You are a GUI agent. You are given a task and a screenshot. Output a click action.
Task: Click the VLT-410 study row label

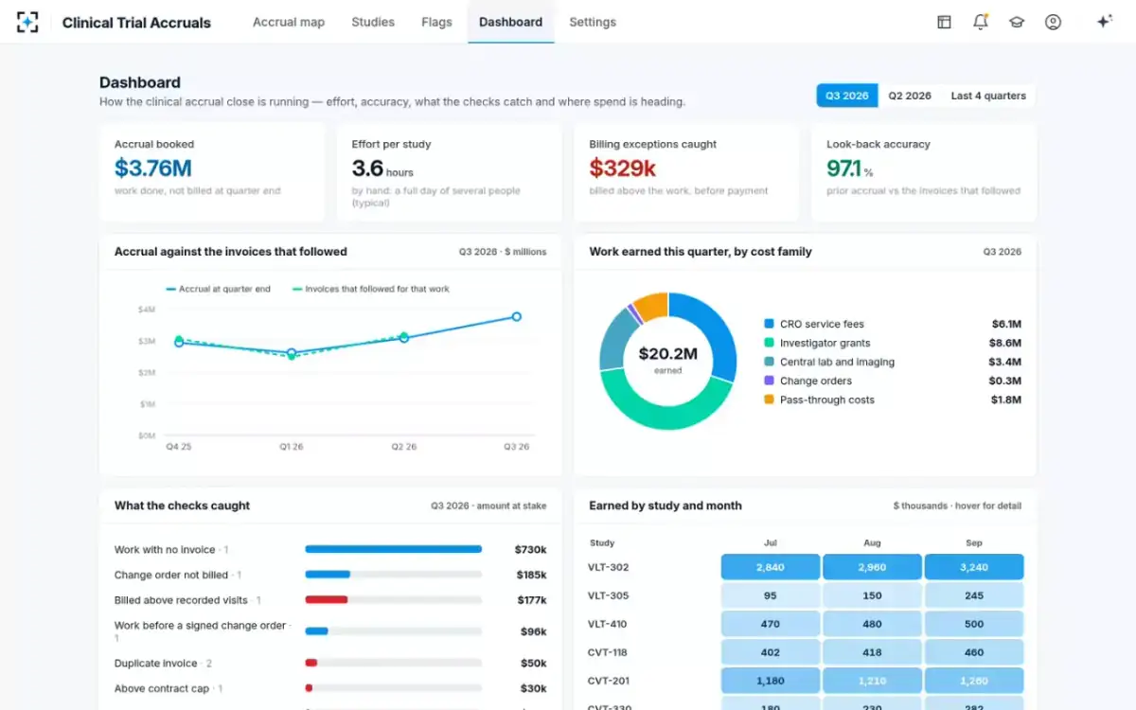608,624
